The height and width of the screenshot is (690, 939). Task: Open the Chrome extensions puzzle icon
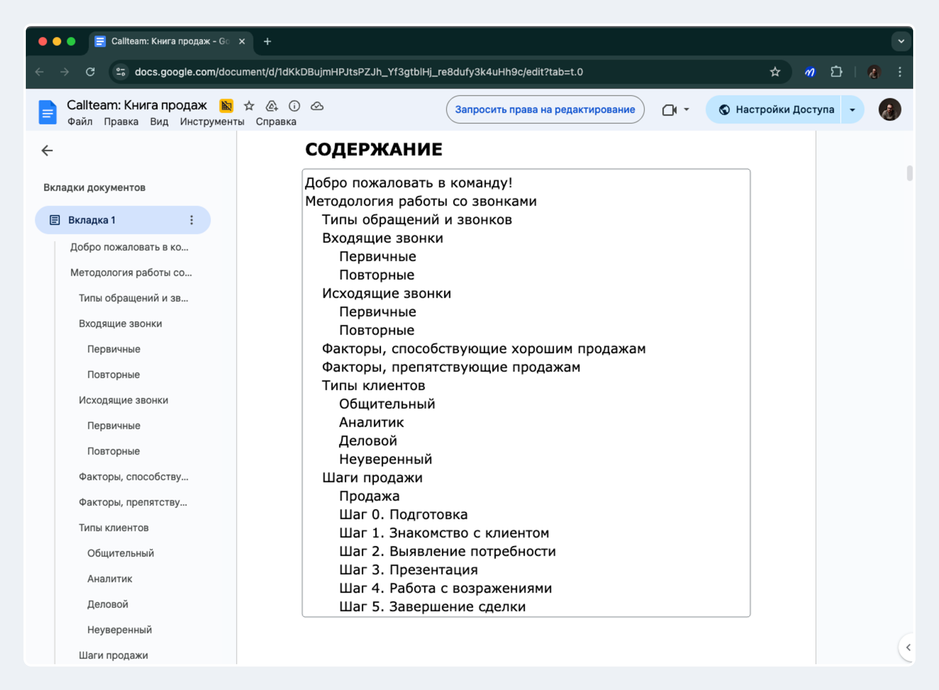tap(836, 72)
